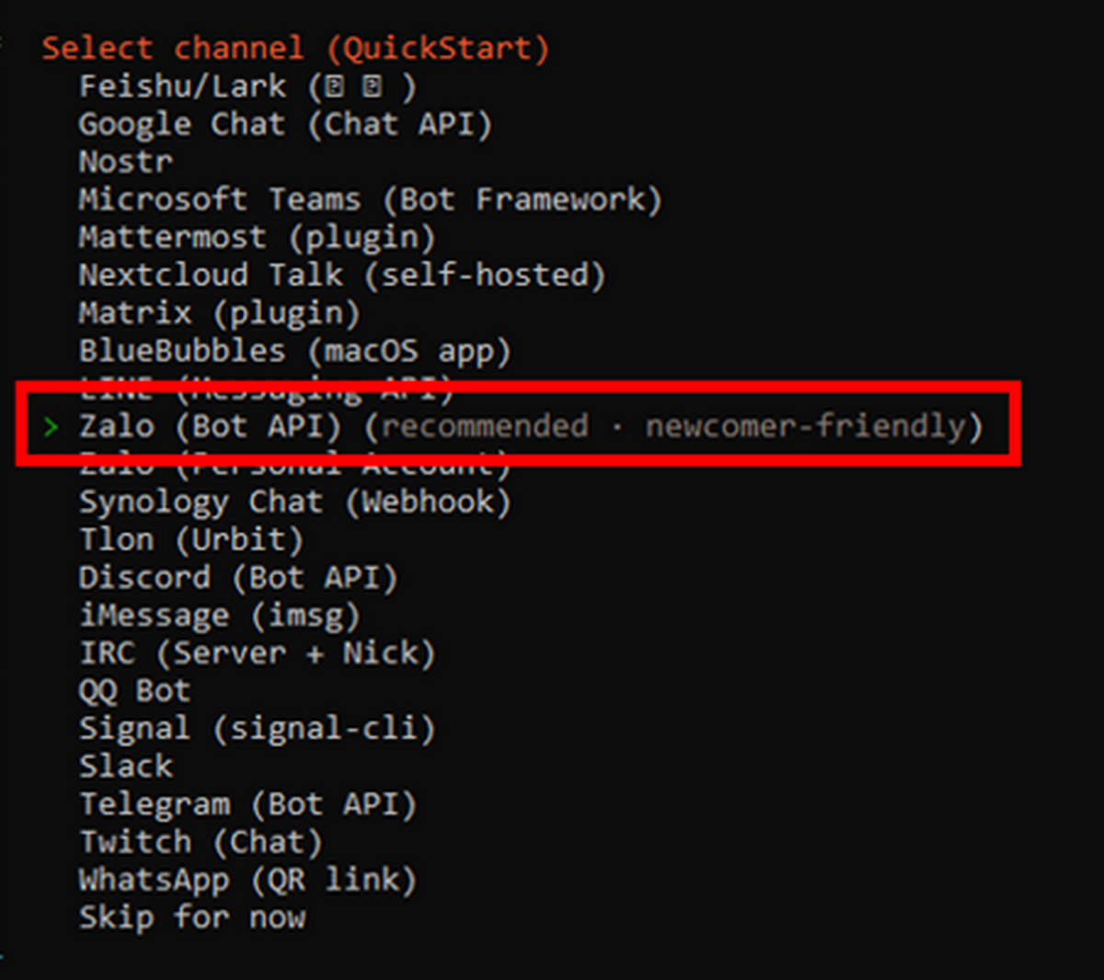Select the Slack channel entry
Screen dimensions: 1104x980
125,767
